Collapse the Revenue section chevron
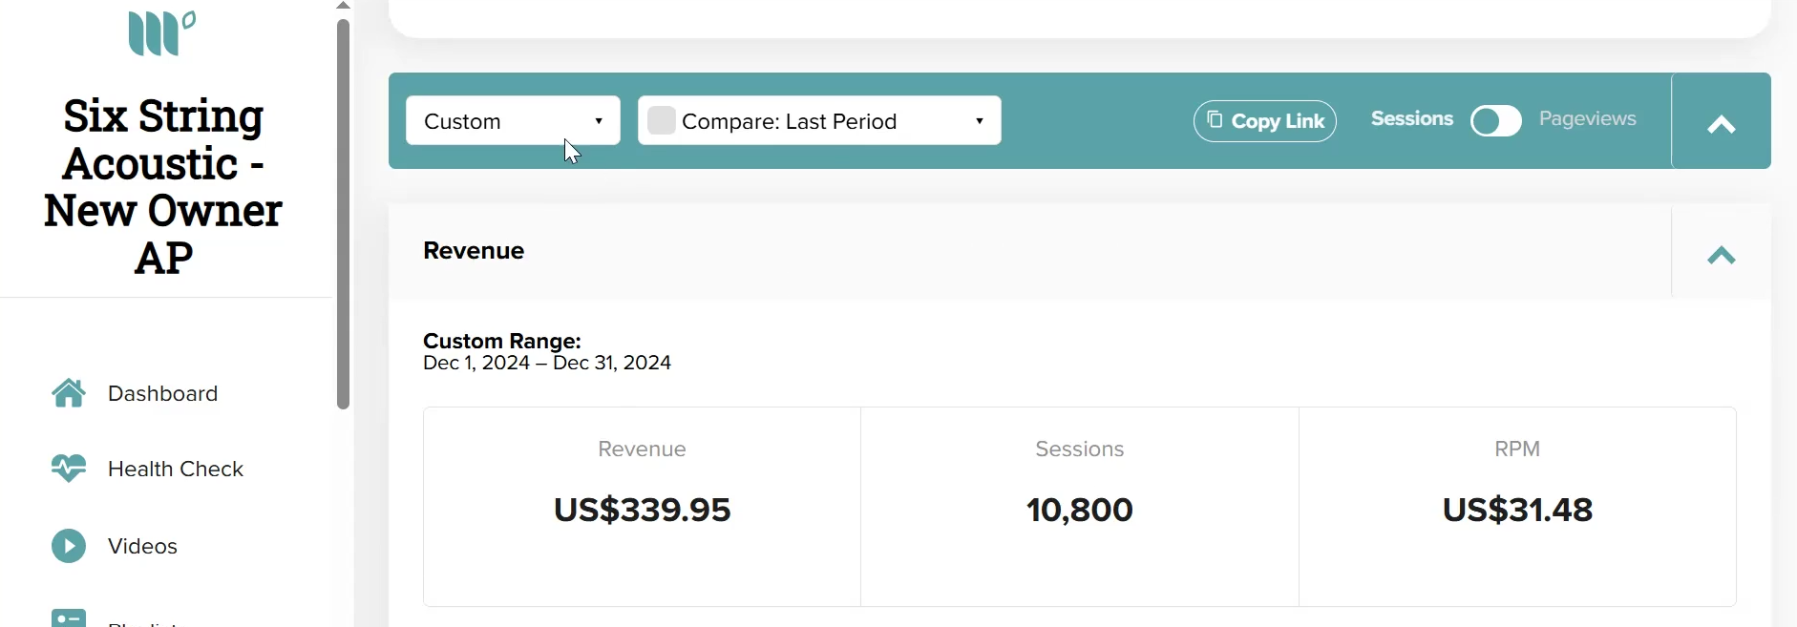Screen dimensions: 1797x627 [x=1722, y=255]
